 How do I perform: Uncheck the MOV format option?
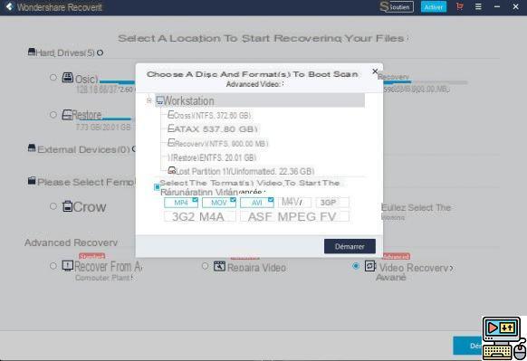point(219,203)
